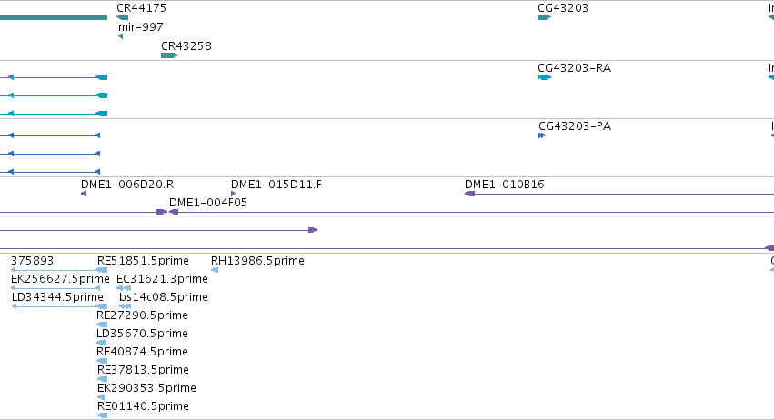Click the CG43203 gene arrow glyph
The height and width of the screenshot is (420, 774).
tap(544, 17)
